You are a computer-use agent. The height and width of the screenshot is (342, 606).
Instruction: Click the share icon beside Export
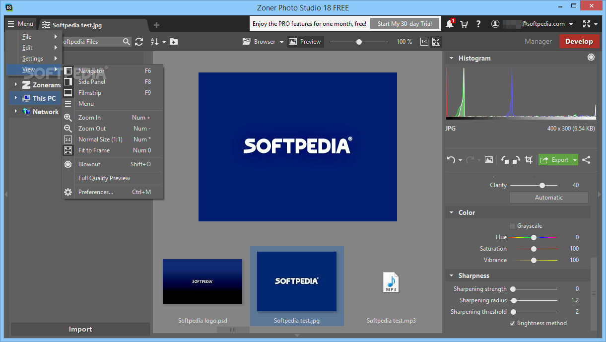click(586, 160)
